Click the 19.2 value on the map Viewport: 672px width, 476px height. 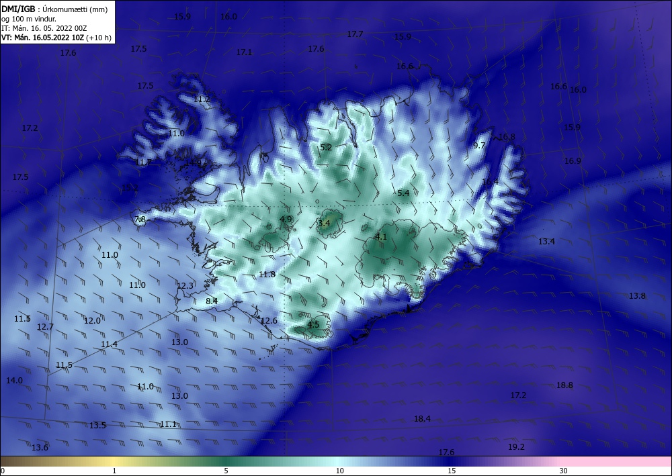[x=516, y=447]
